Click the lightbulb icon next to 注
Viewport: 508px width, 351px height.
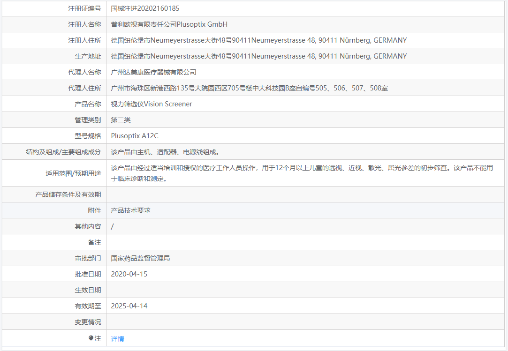(x=91, y=338)
